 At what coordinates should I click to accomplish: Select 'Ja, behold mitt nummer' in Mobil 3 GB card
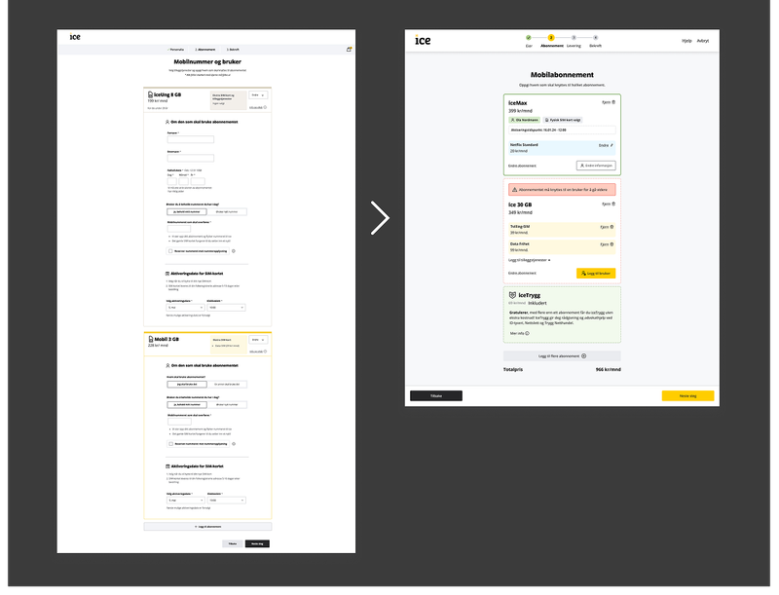pyautogui.click(x=187, y=405)
